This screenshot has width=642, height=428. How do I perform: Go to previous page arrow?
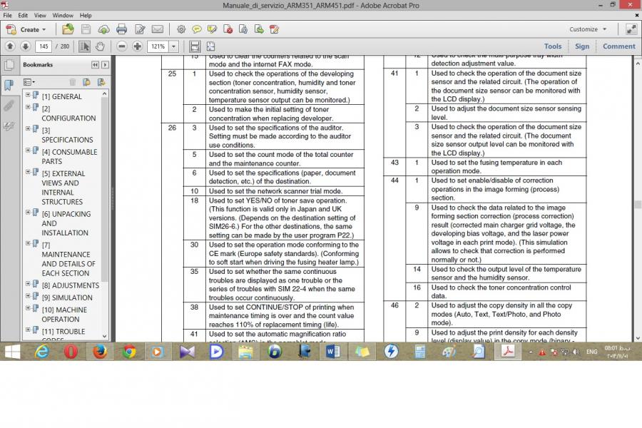(x=10, y=46)
